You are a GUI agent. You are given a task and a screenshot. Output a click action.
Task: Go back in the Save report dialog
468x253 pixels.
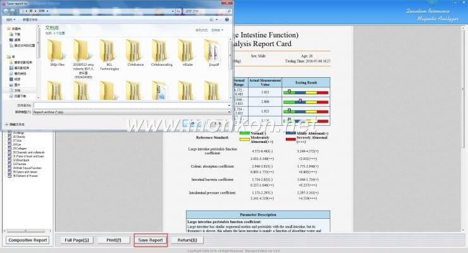[x=5, y=11]
